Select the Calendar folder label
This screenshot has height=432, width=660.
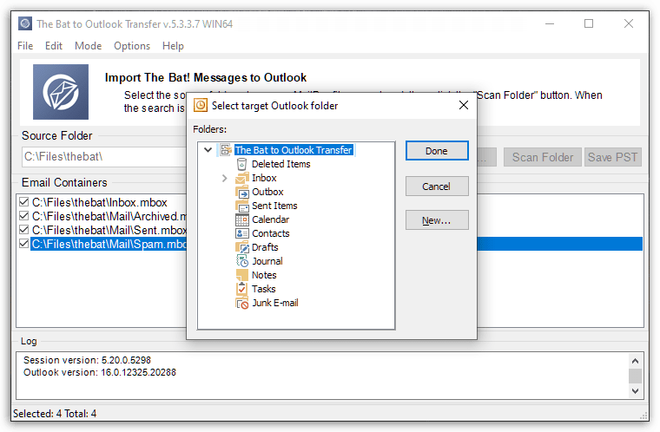(270, 219)
